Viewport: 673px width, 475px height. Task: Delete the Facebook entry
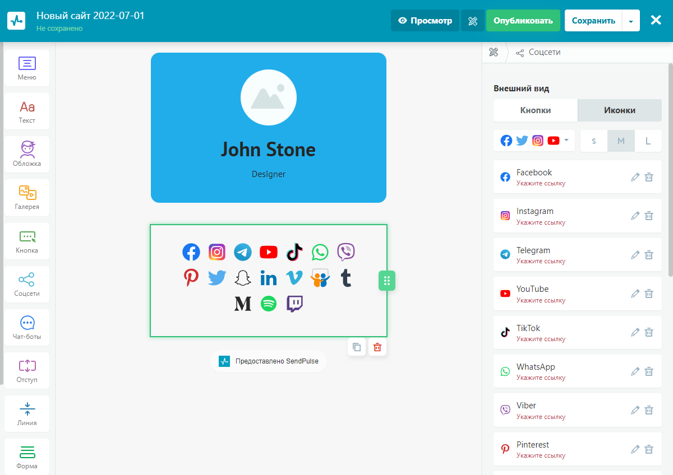[649, 177]
